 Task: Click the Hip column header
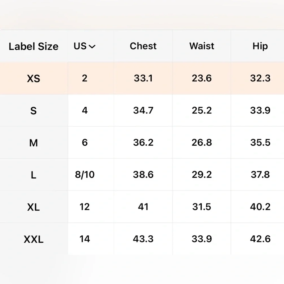(260, 46)
